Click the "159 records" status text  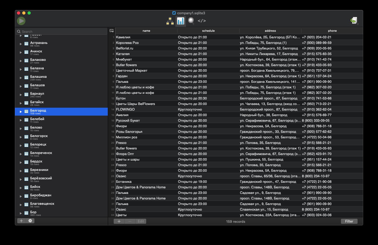[236, 222]
